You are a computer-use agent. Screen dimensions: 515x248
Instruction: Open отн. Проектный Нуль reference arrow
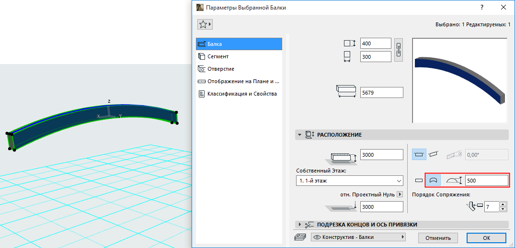400,194
